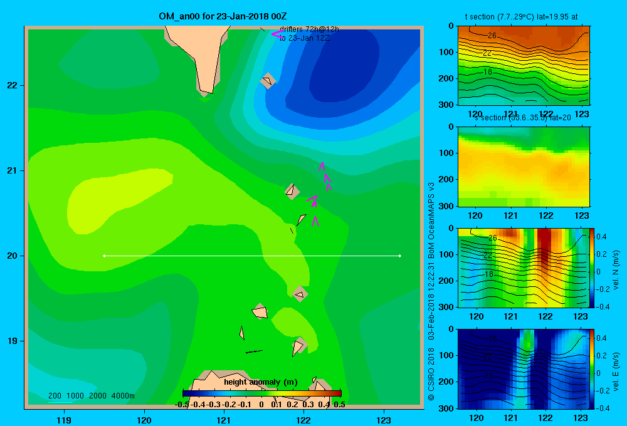Select the topmost drifter arrow near latitude 21

[322, 166]
